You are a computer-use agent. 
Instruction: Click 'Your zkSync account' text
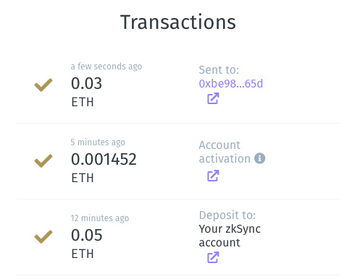click(230, 236)
